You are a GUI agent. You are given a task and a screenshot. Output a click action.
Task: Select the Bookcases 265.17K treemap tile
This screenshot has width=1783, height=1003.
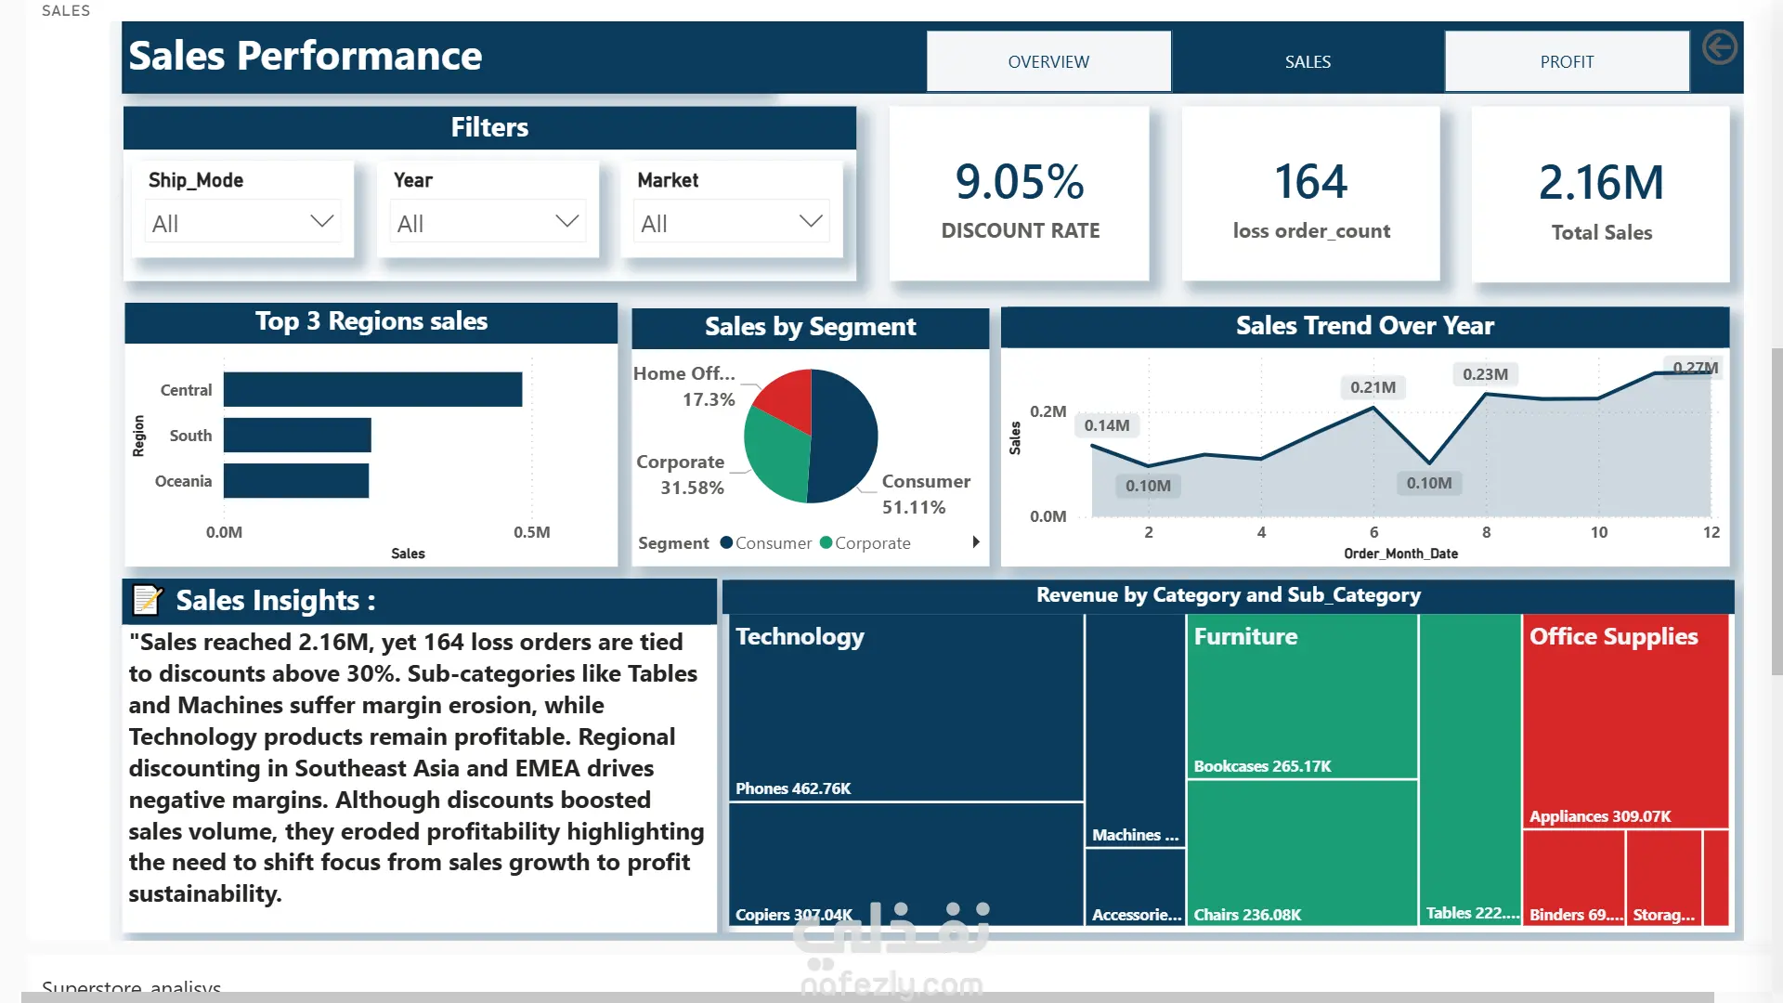[1302, 696]
